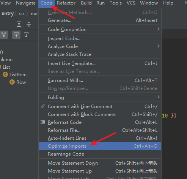Open the Help menu

coord(168,3)
